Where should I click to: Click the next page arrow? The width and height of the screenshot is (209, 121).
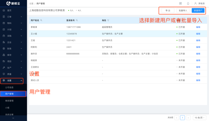coord(188,118)
